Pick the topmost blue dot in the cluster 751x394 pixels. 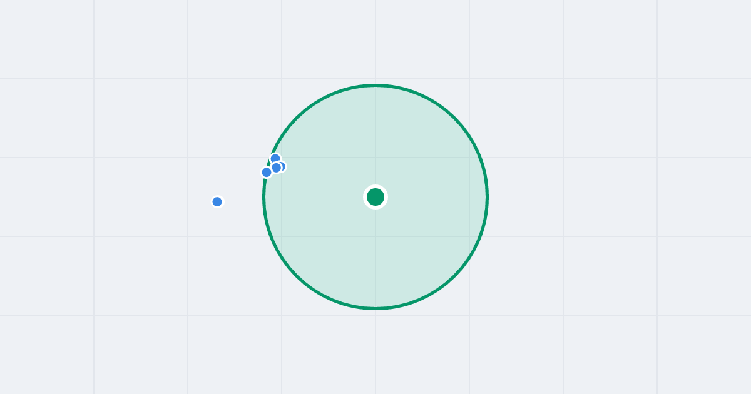tap(275, 158)
